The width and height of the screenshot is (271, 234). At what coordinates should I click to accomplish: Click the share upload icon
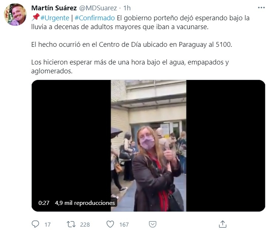point(223,224)
